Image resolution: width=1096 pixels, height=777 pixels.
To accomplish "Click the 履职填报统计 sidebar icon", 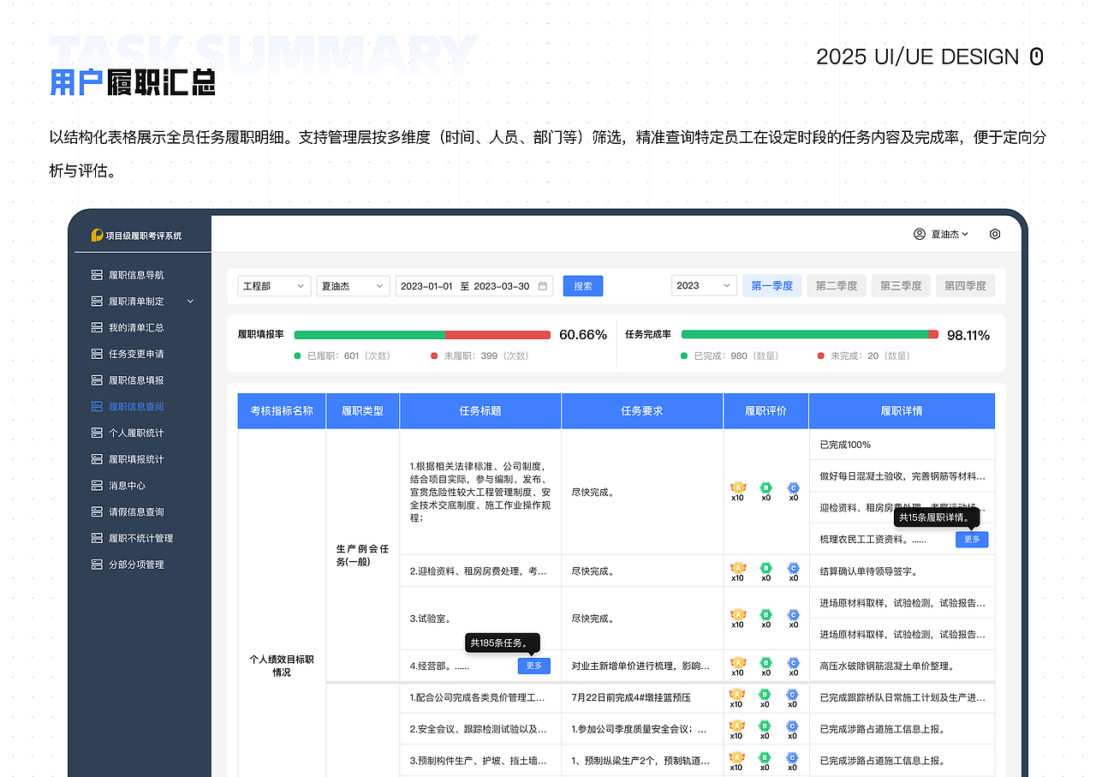I will [97, 459].
